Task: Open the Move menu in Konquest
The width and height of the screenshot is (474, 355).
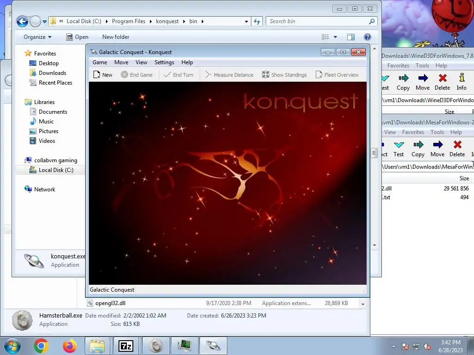Action: [x=121, y=62]
